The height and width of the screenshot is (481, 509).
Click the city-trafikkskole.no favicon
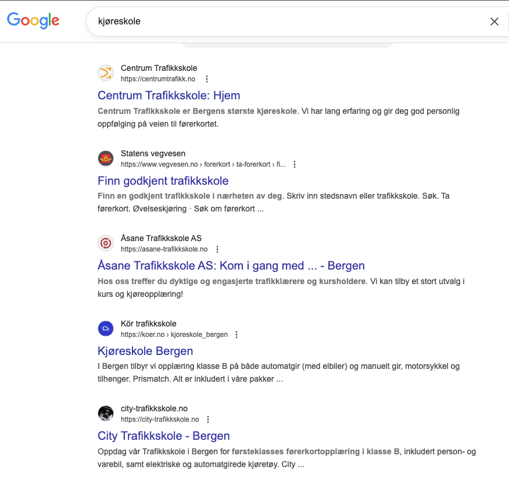(106, 414)
